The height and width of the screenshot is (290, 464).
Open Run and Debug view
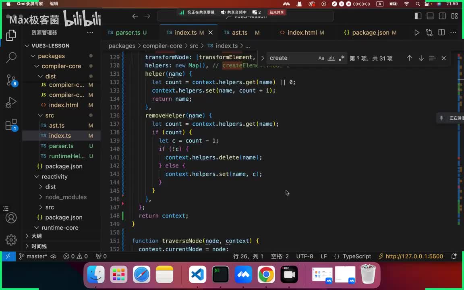coord(11,102)
